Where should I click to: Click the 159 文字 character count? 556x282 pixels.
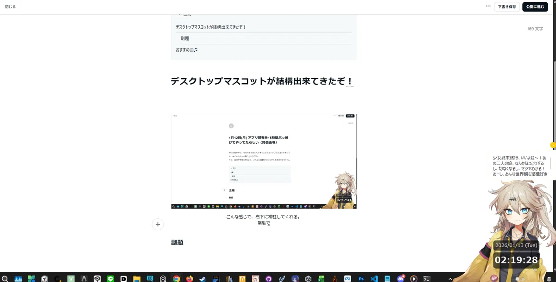(535, 29)
